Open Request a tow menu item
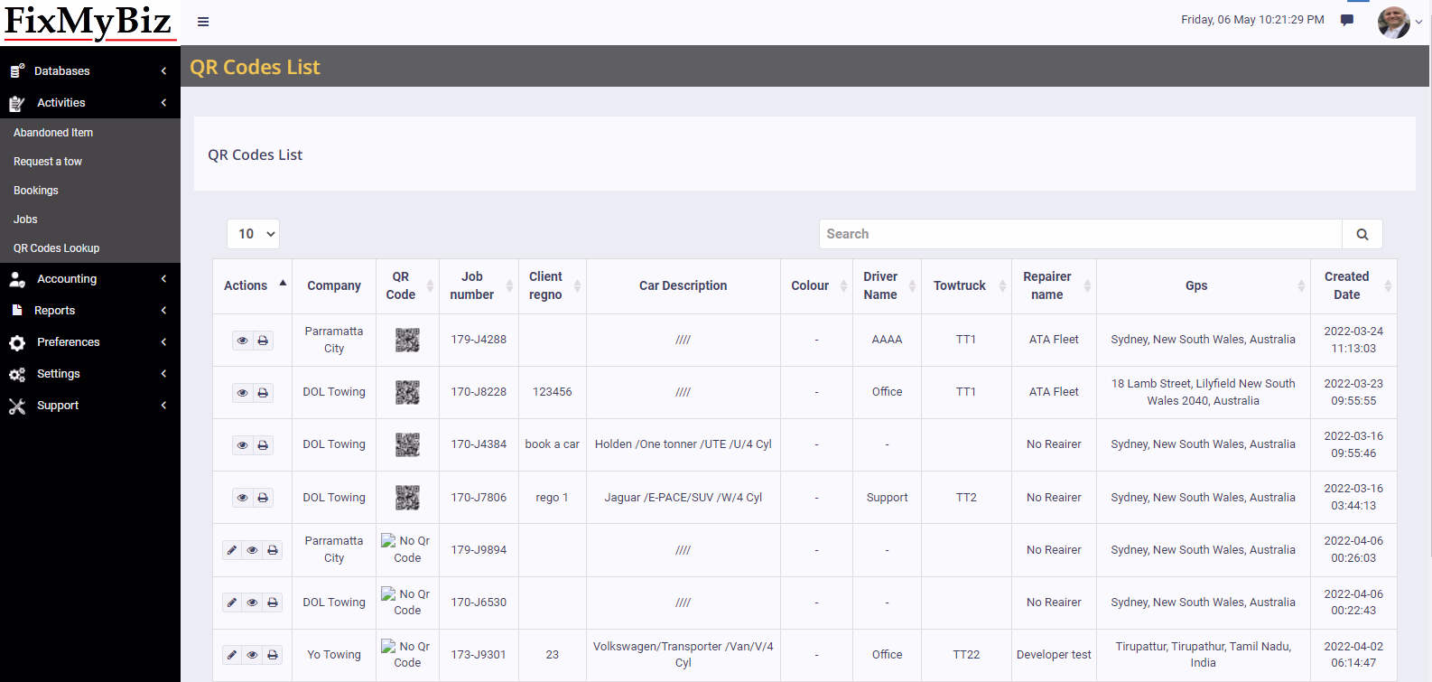This screenshot has height=682, width=1432. (x=48, y=162)
